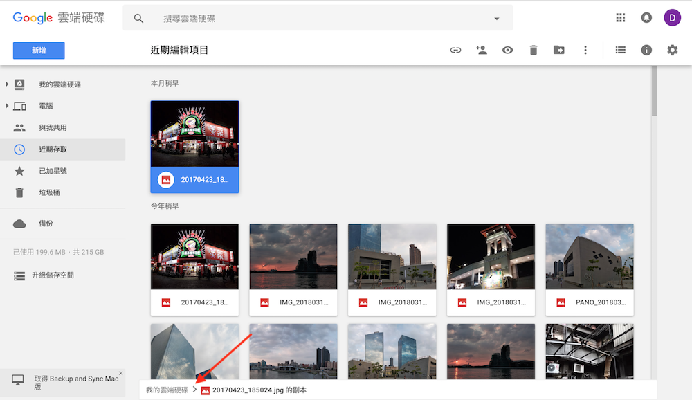This screenshot has height=400, width=692.
Task: Select the sunset IMG_2018031 thumbnail under 今年稍早
Action: (x=293, y=270)
